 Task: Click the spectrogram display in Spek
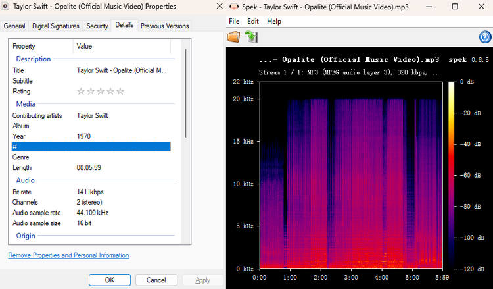pos(351,175)
